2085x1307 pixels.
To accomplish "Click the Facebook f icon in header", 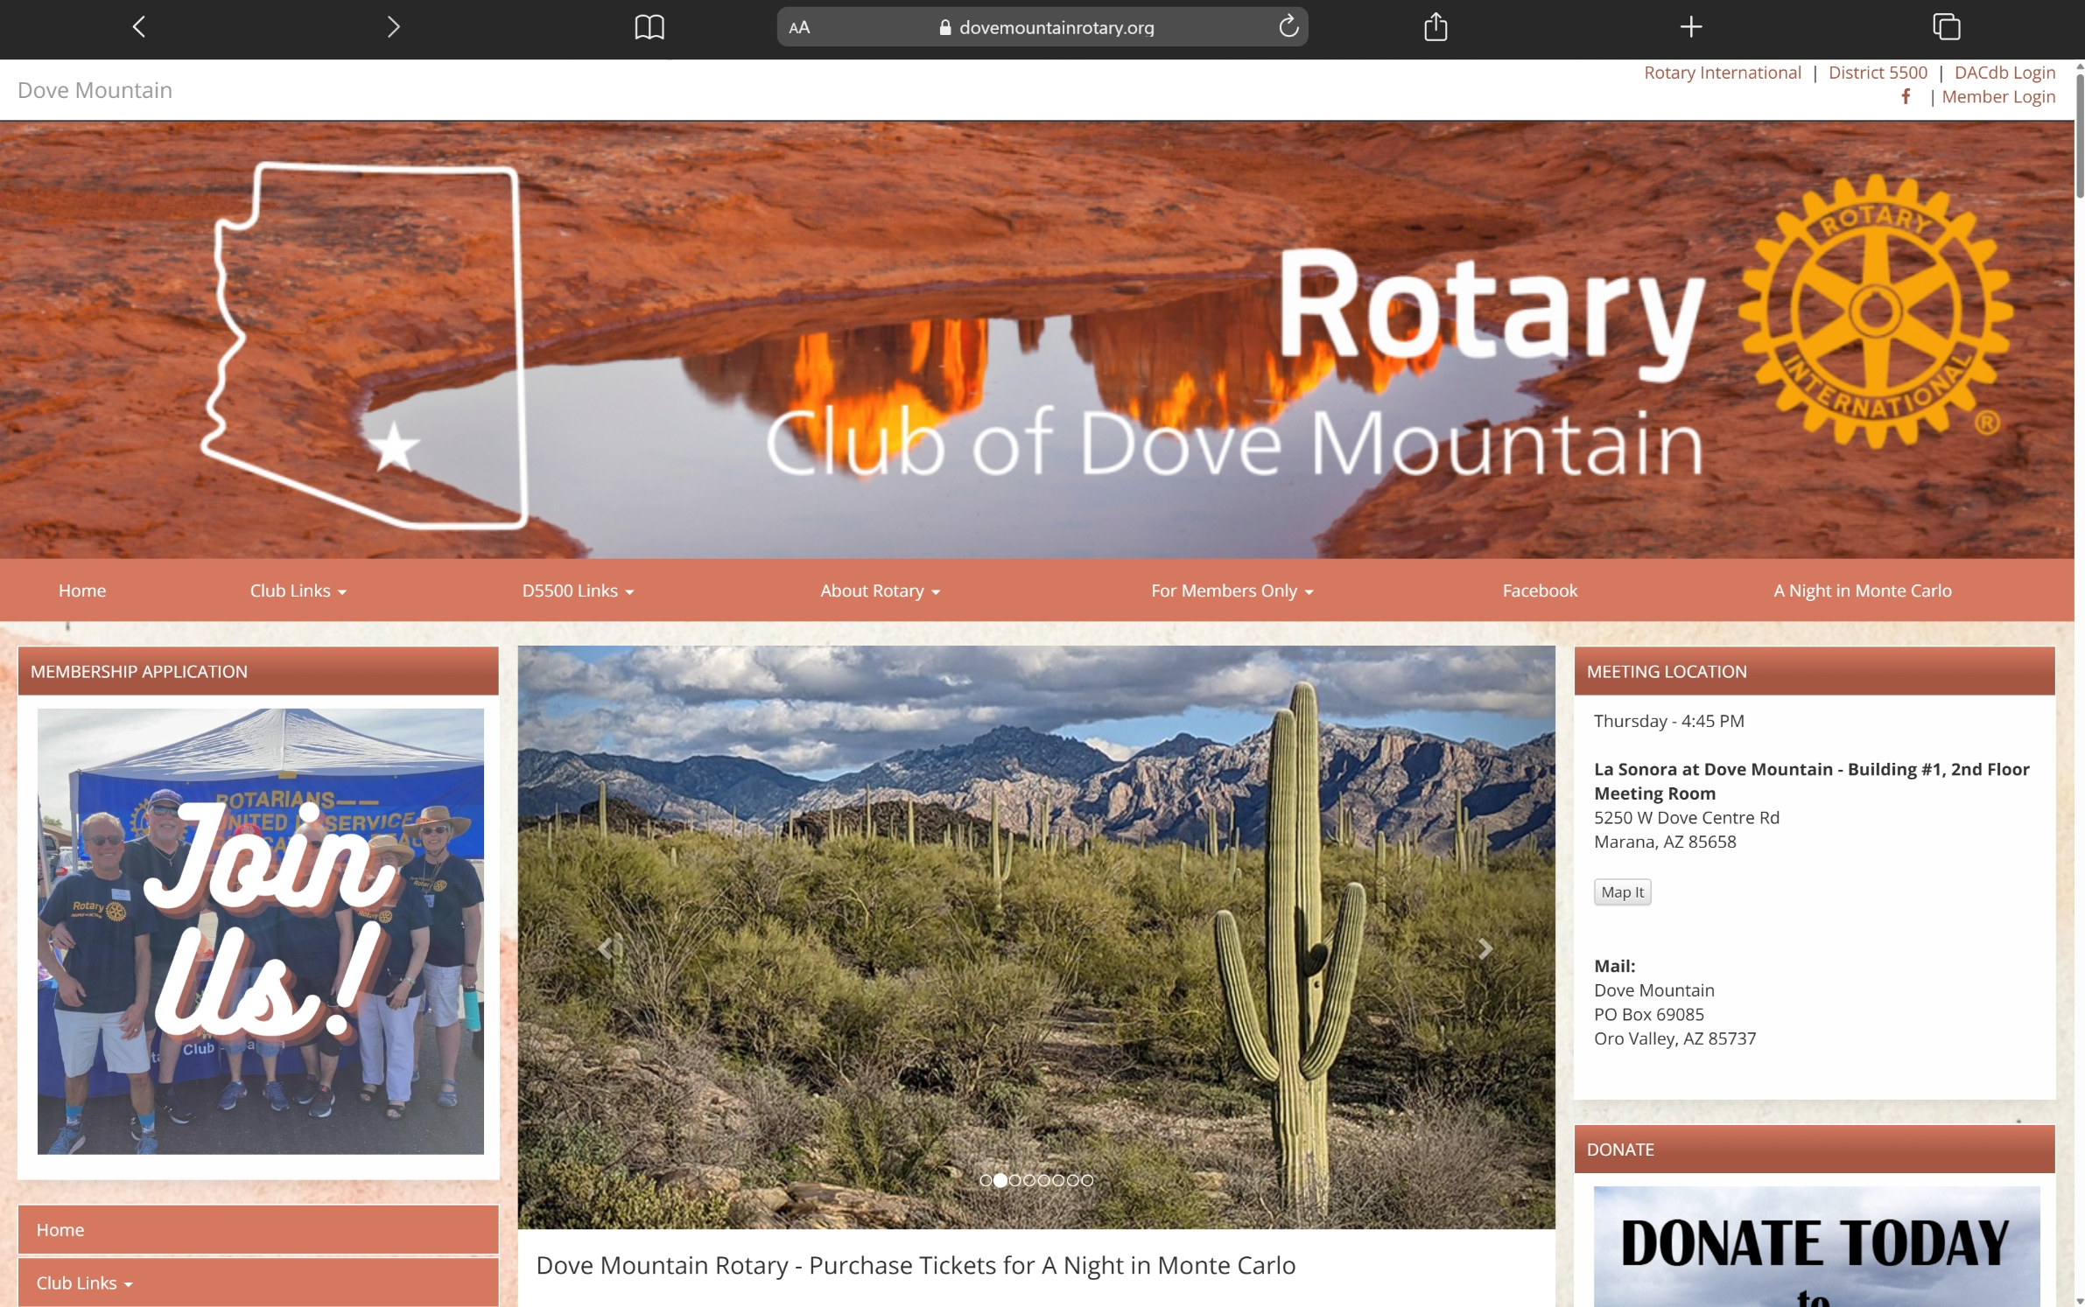I will (x=1906, y=97).
